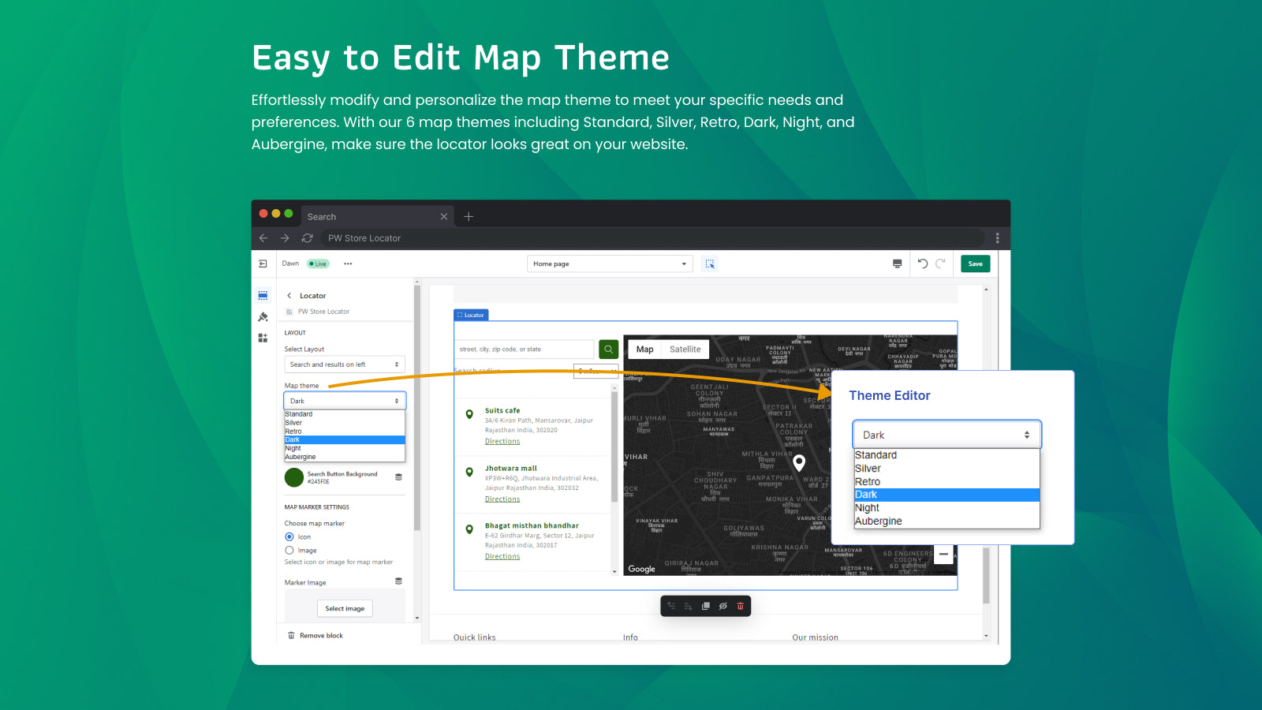The height and width of the screenshot is (710, 1262).
Task: Open the theme settings paintbrush icon
Action: 263,317
